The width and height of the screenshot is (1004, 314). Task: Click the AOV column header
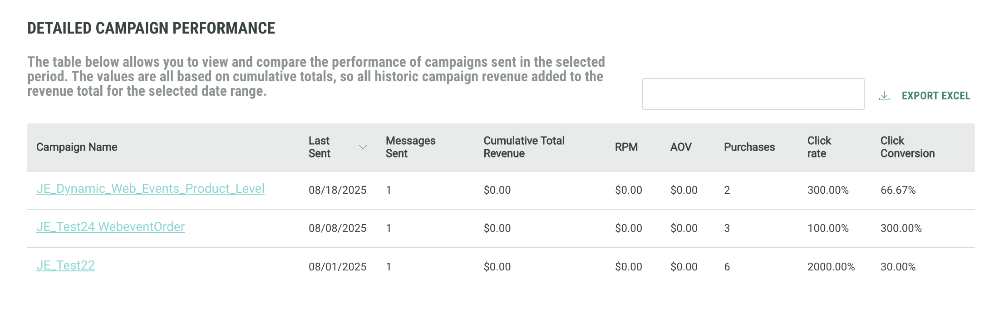680,147
